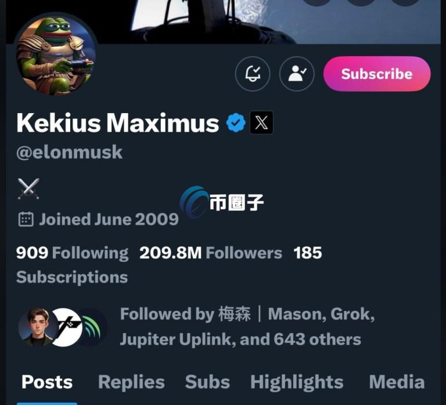Click the following person-check icon button
The height and width of the screenshot is (405, 446).
tap(297, 74)
